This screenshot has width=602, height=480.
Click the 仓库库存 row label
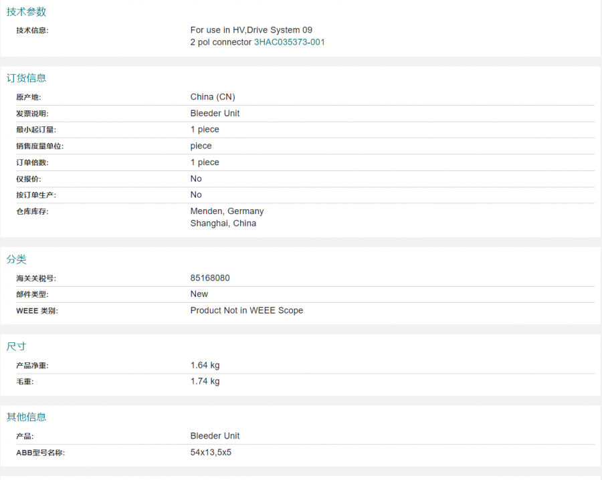[32, 211]
